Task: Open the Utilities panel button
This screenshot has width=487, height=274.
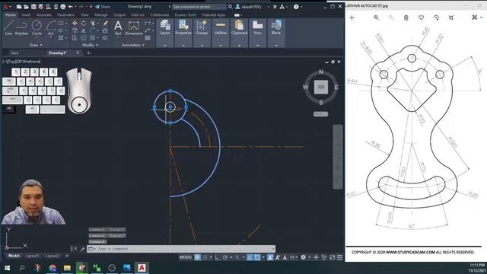Action: (221, 27)
